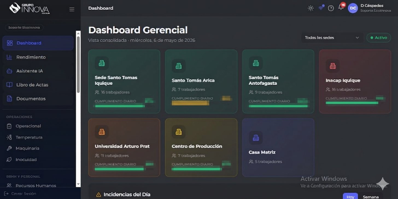The width and height of the screenshot is (398, 199).
Task: Open the Sede Santo Tomas Iquique card
Action: [124, 81]
